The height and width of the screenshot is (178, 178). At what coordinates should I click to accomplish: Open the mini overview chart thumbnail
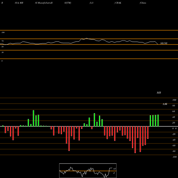[88, 171]
